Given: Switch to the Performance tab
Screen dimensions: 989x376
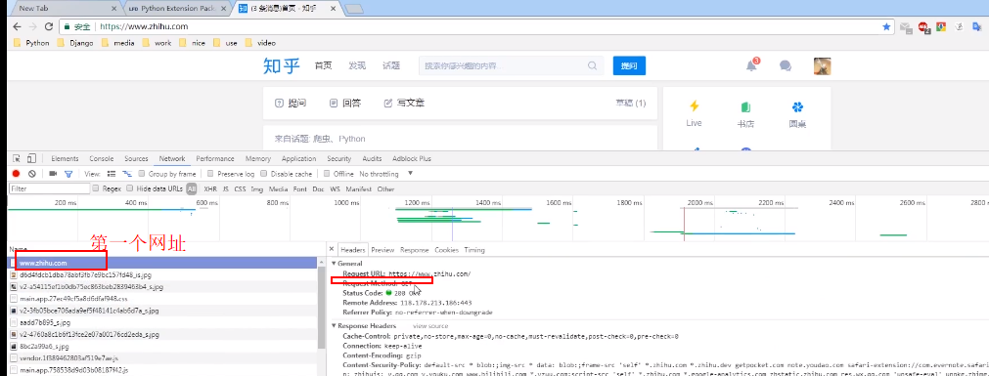Looking at the screenshot, I should [215, 159].
